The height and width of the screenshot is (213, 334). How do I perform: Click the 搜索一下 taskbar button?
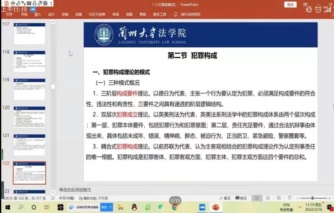pos(107,207)
